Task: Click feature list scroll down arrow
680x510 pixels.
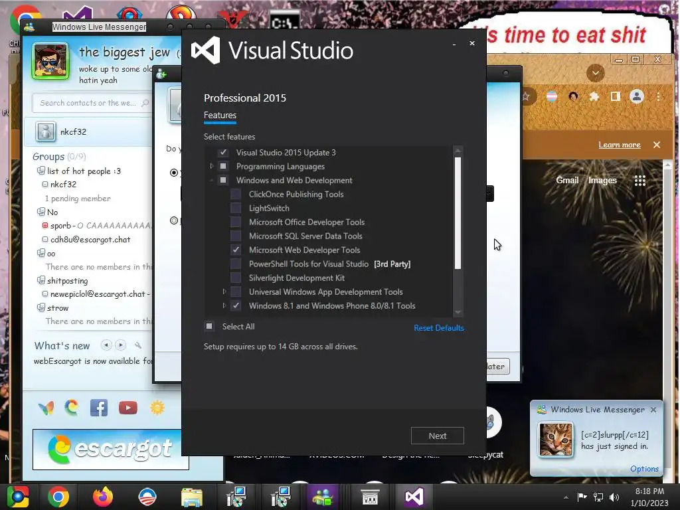Action: [x=458, y=312]
